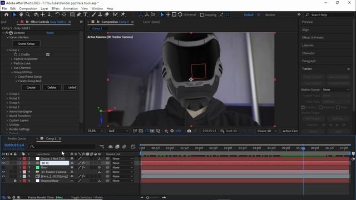
Task: Open the Half resolution dropdown
Action: coord(118,131)
